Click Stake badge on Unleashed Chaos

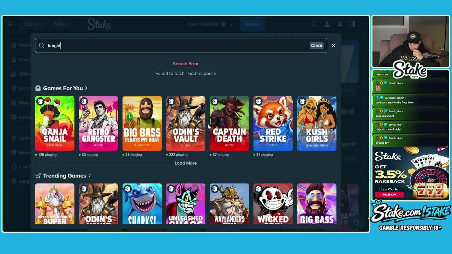click(x=171, y=189)
